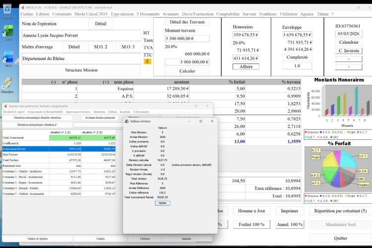Open Répartition par cotraitant (5)

340,211
